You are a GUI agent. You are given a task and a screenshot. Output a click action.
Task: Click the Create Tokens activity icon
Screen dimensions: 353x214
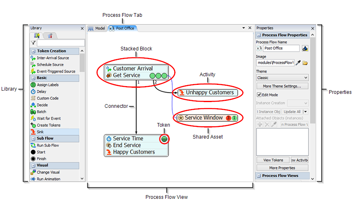click(x=33, y=125)
